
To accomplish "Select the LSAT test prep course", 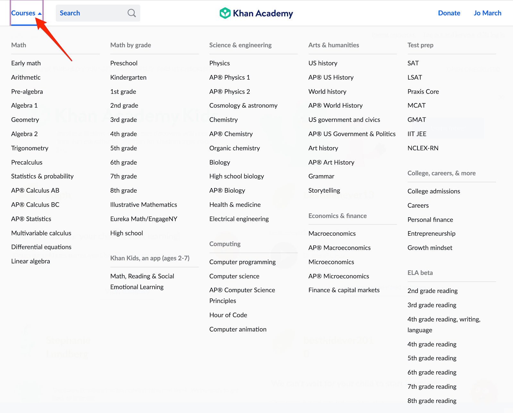I will click(415, 77).
